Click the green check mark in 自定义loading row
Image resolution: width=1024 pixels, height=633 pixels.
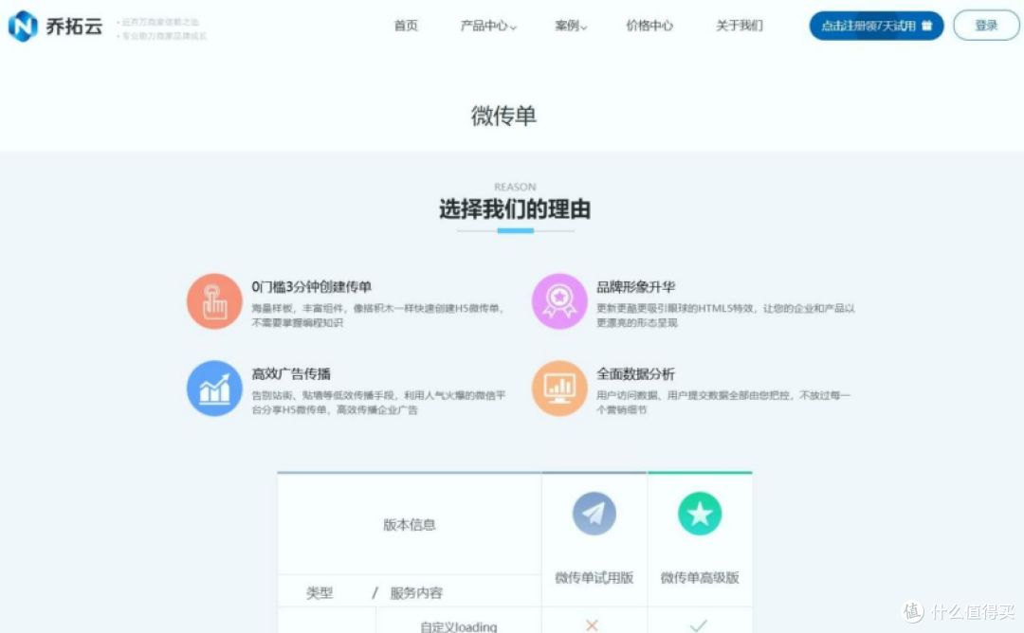[699, 625]
